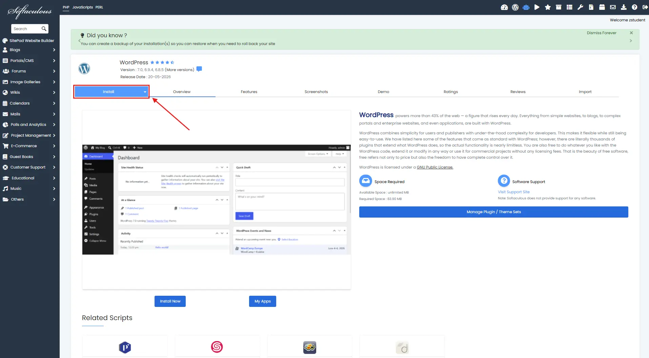Select the JavaScripts tab
Screen dimensions: 649x358
pos(82,7)
